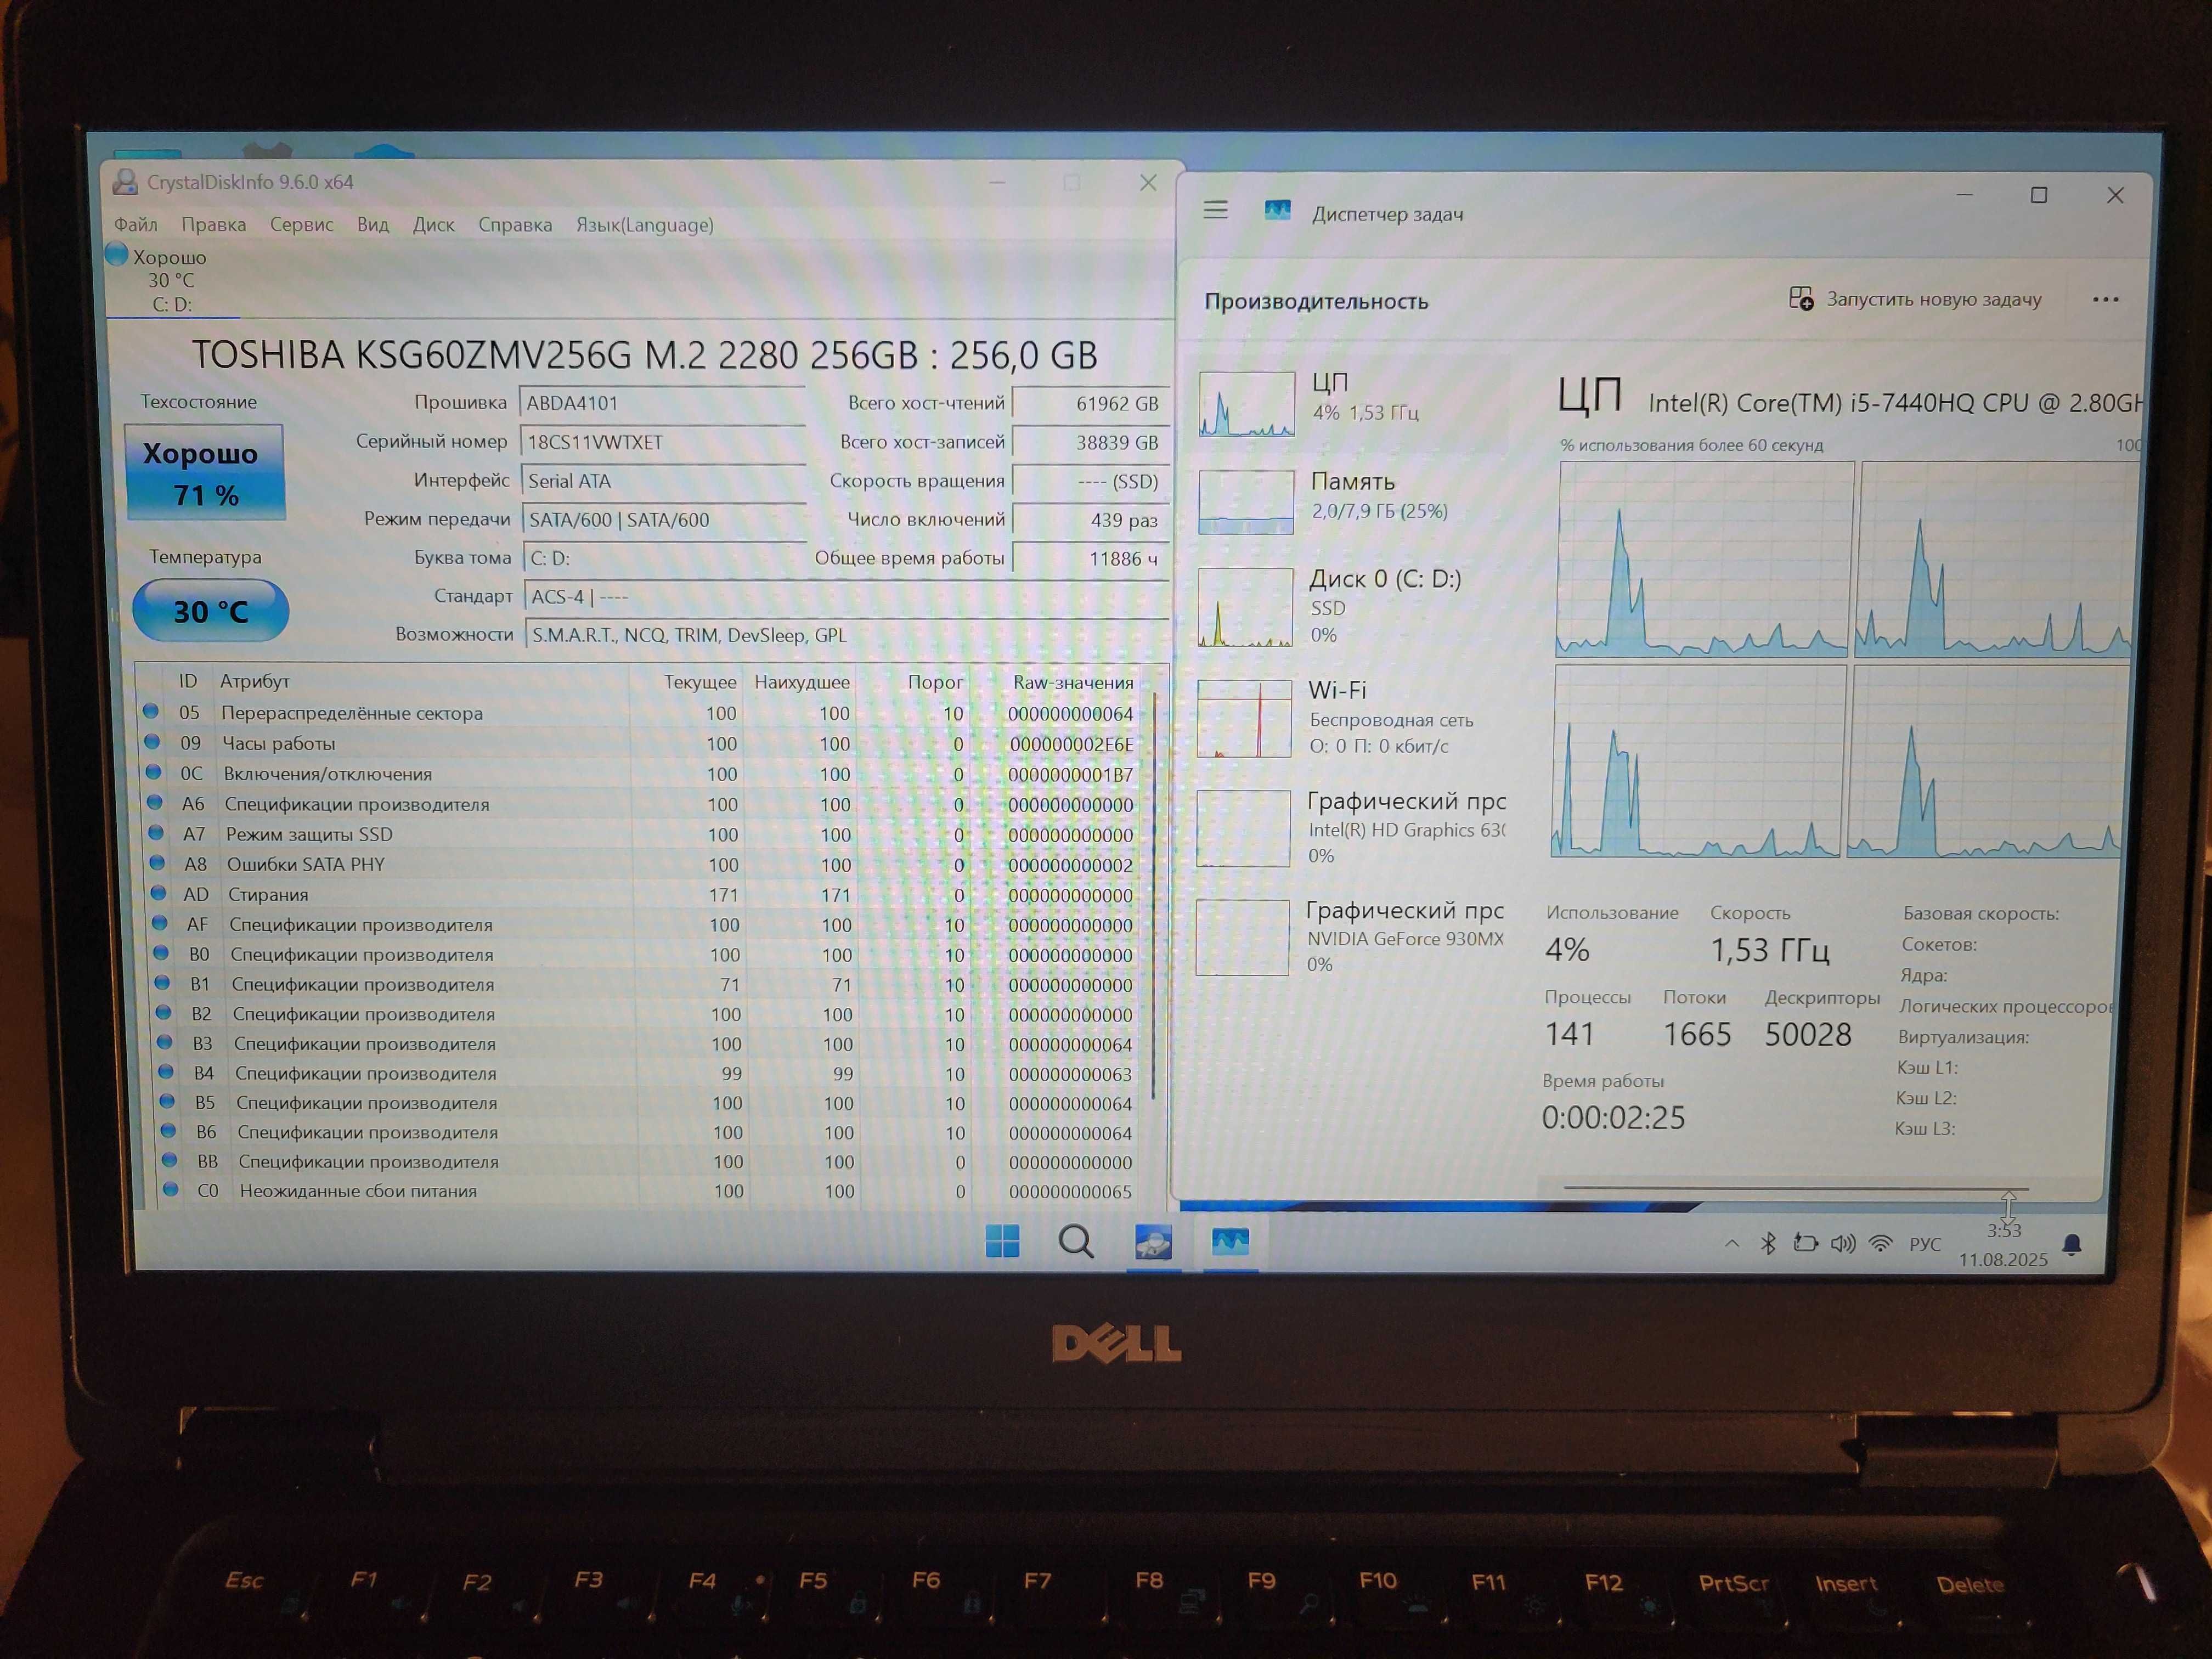Click Запустить новую задачу button
This screenshot has width=2212, height=1659.
point(1915,299)
